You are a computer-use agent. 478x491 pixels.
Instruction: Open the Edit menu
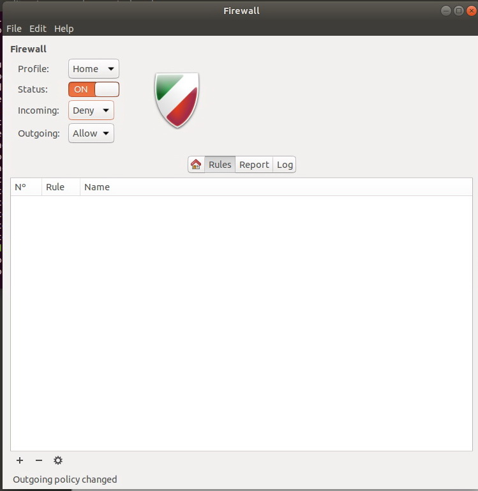point(38,29)
